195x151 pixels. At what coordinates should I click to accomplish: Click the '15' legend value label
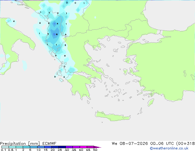(x=46, y=150)
